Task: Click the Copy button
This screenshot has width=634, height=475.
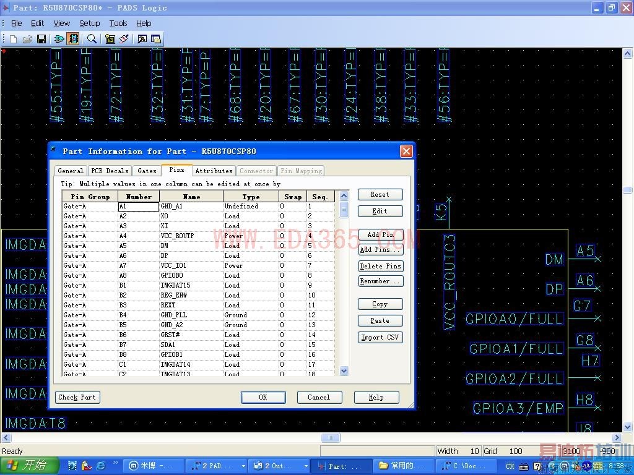Action: [380, 304]
